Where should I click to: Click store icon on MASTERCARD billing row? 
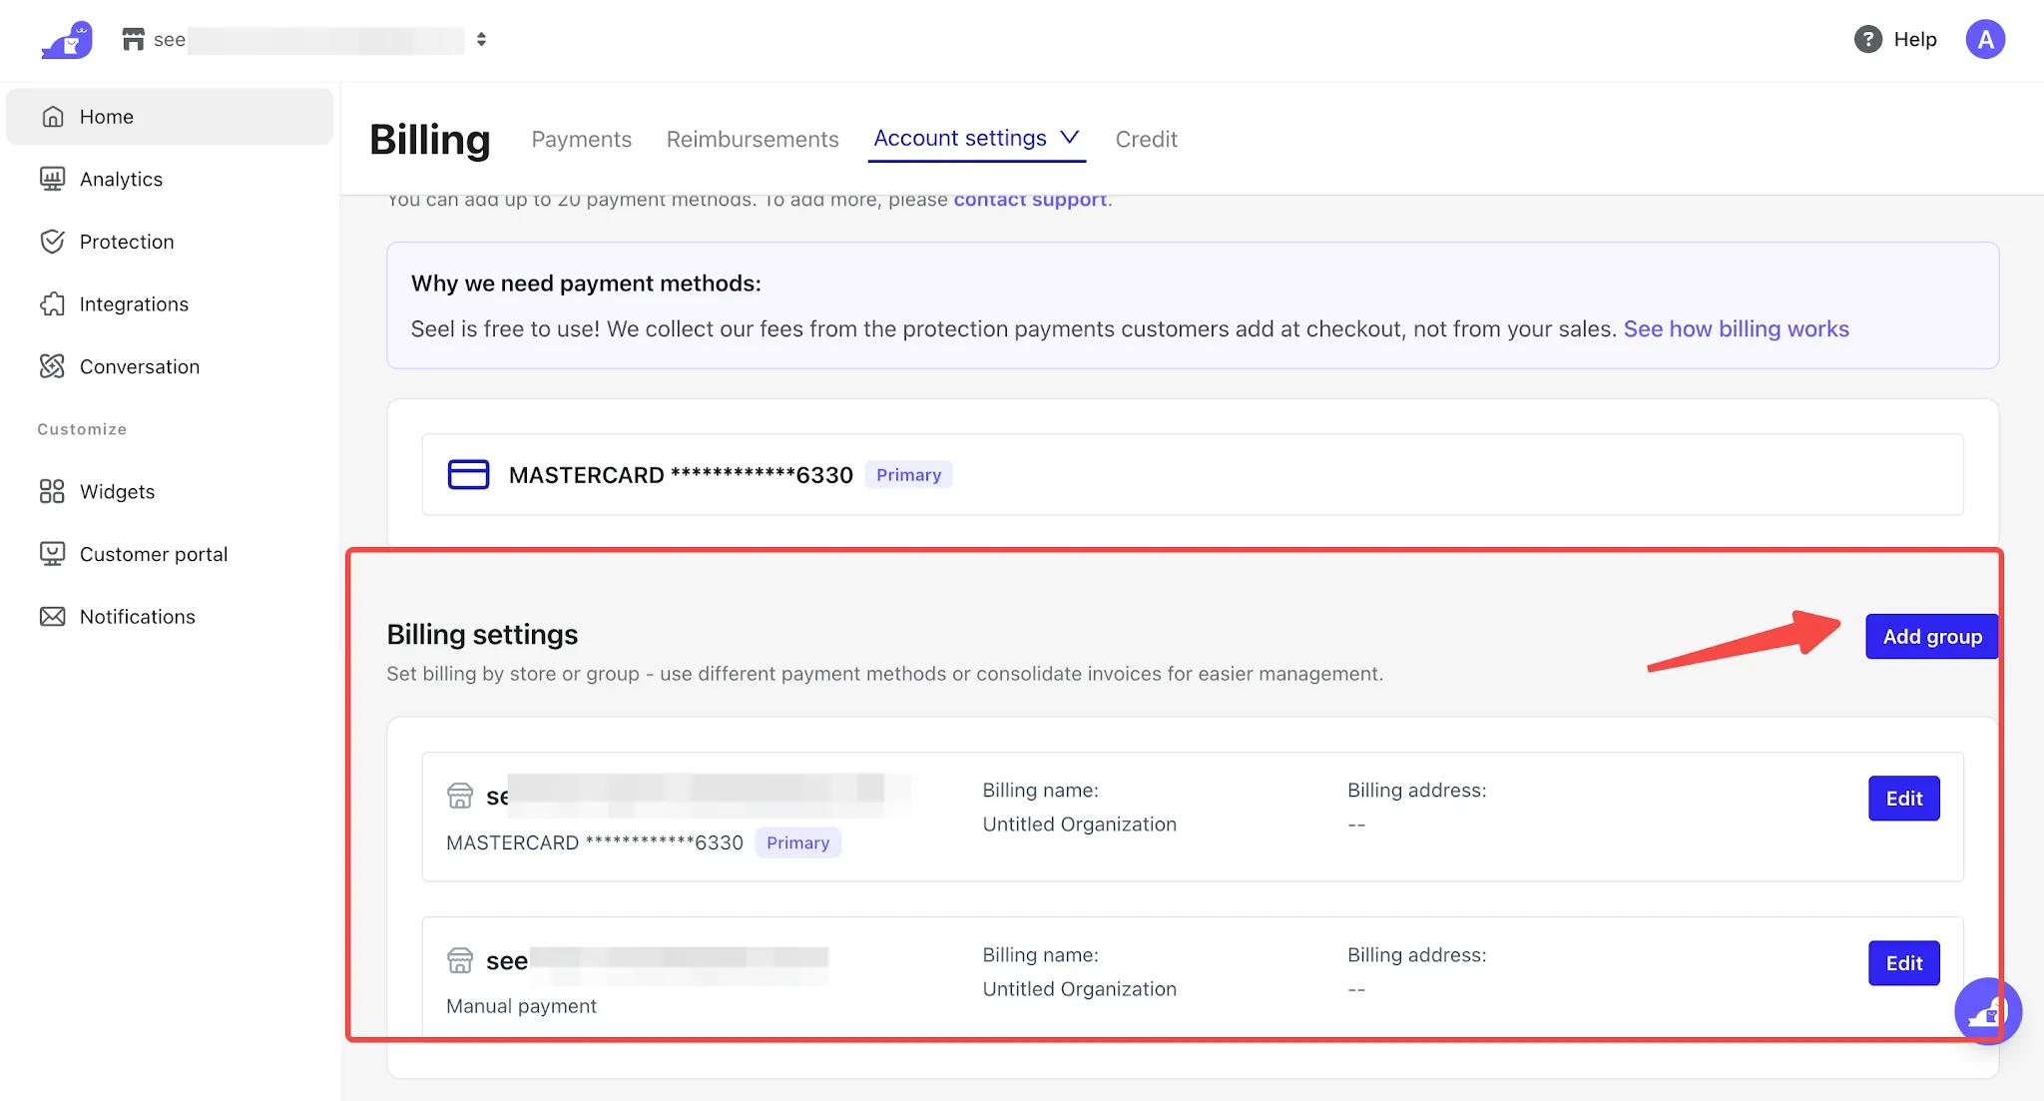click(460, 796)
